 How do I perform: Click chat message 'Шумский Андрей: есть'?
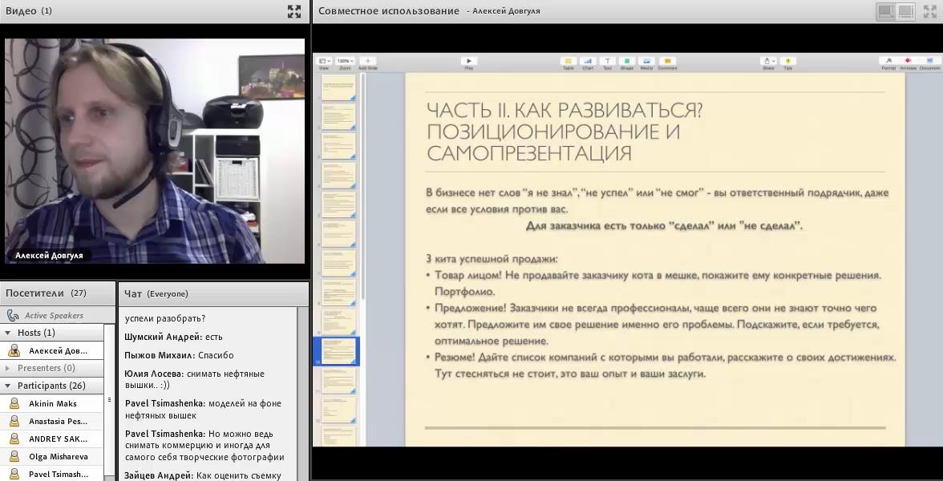pyautogui.click(x=174, y=337)
